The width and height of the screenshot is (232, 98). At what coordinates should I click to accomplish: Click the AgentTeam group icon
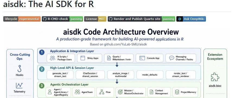click(77, 92)
